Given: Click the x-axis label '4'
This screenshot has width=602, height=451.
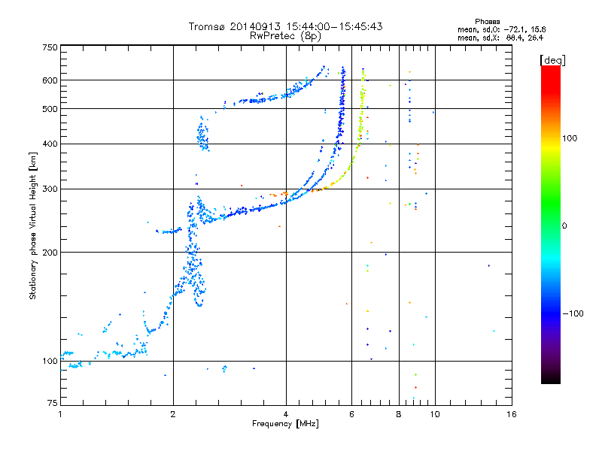Looking at the screenshot, I should tap(286, 414).
